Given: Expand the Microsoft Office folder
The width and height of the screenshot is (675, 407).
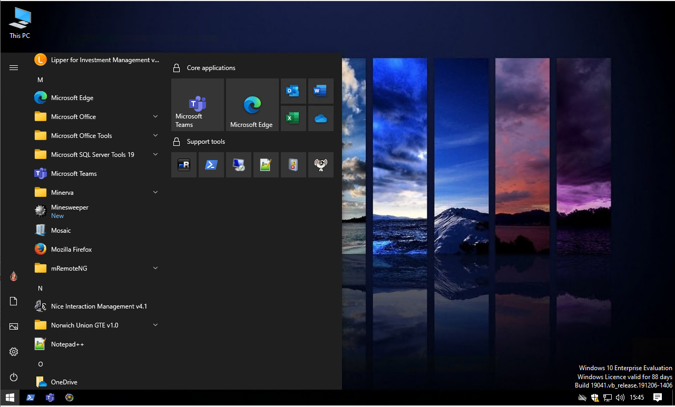Looking at the screenshot, I should [x=155, y=116].
